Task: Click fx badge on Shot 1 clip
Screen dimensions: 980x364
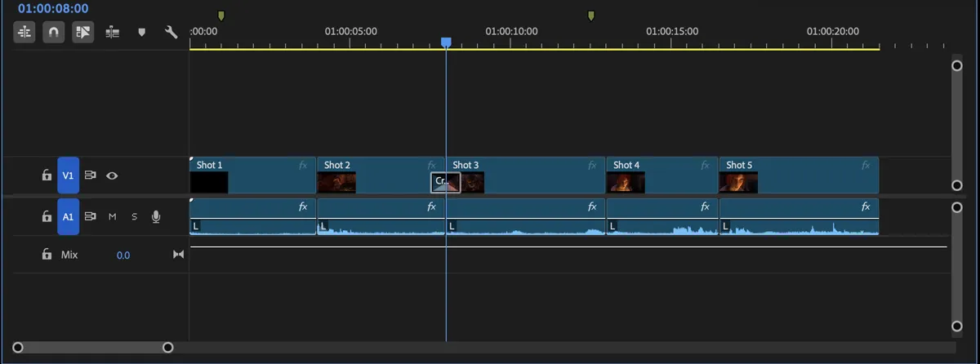Action: point(303,165)
